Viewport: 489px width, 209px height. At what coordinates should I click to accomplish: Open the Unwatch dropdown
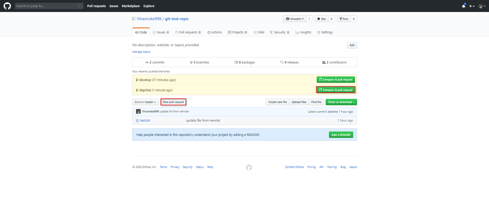295,19
